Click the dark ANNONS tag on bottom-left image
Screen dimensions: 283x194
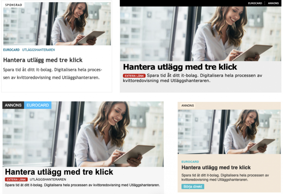13,105
